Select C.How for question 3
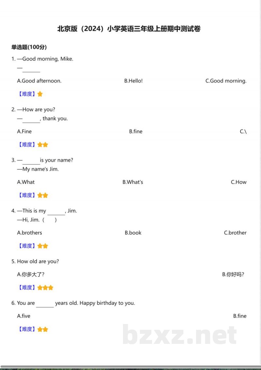Screen dimensions: 261x370 coord(238,182)
